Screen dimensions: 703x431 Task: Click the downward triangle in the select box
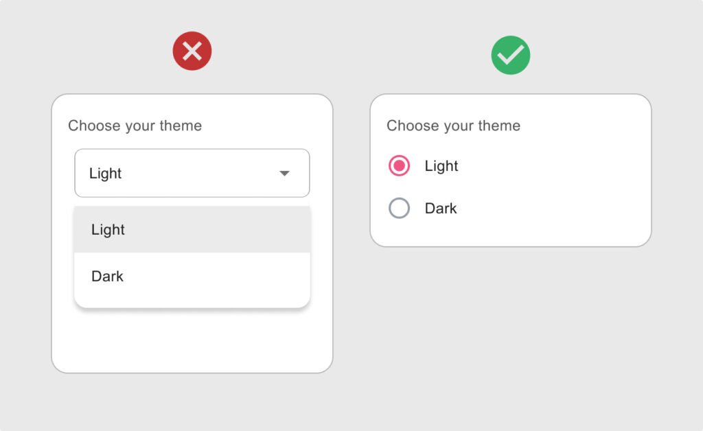point(284,174)
